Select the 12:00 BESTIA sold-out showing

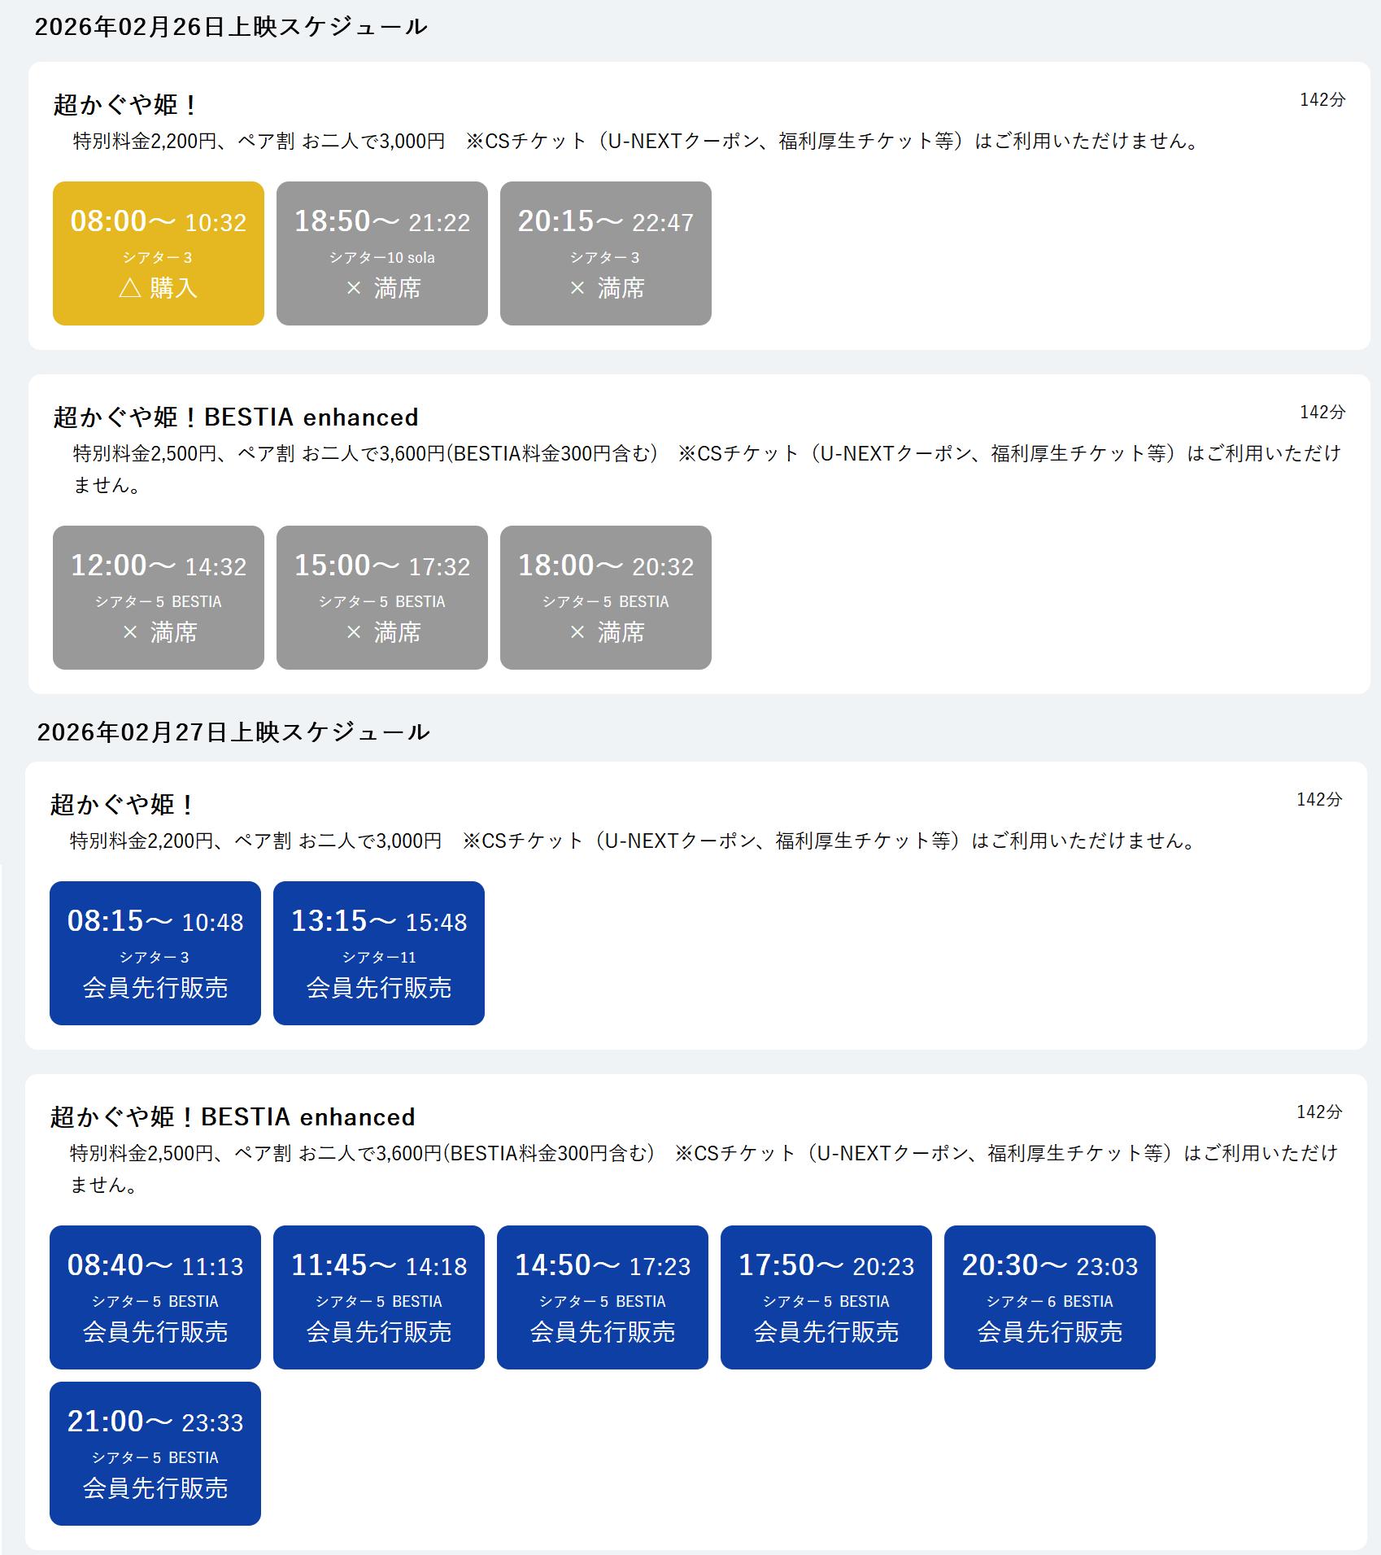[x=158, y=597]
